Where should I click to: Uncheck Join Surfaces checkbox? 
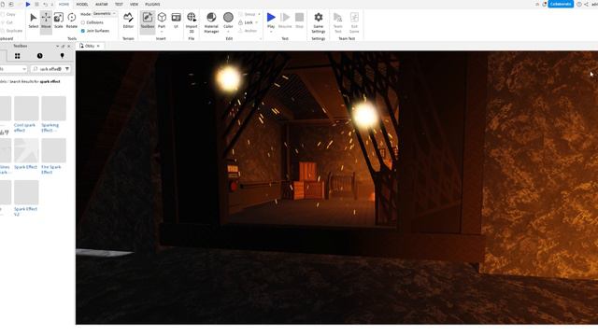83,31
